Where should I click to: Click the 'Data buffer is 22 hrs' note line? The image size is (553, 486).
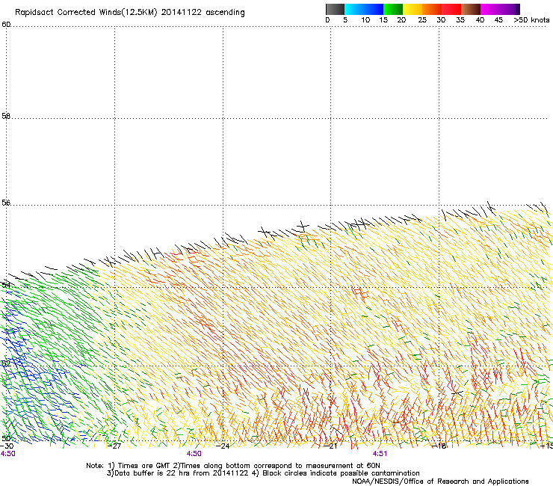(263, 473)
